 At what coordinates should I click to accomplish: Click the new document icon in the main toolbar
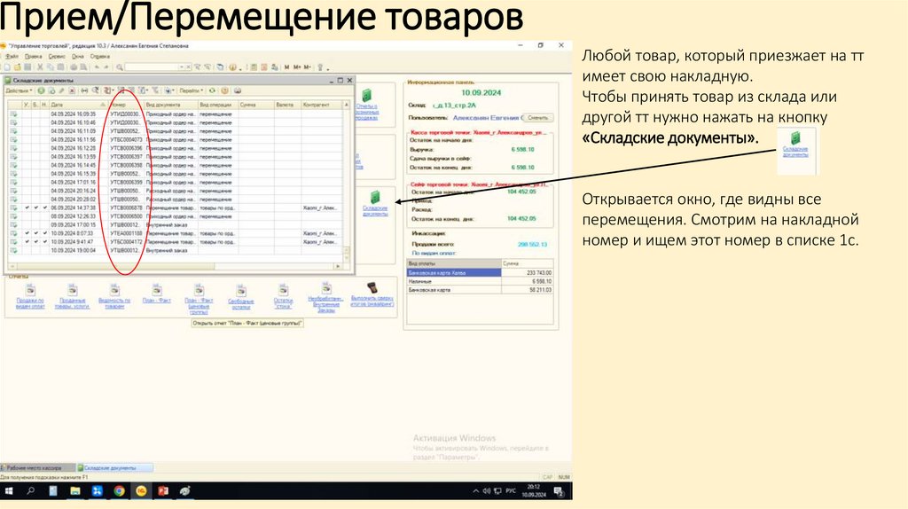(7, 67)
